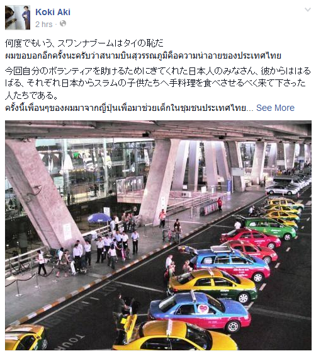Click the large slanted concrete pillar on left

[x=43, y=195]
